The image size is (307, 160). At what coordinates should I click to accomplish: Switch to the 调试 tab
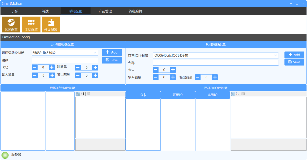(x=45, y=11)
